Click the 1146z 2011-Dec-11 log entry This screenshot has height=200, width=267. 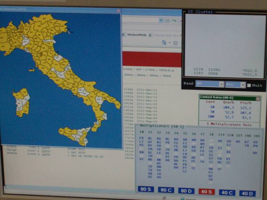[141, 90]
